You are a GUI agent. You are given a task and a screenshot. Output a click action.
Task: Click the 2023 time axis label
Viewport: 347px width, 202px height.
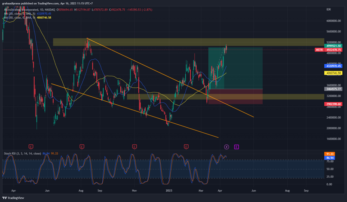point(169,190)
